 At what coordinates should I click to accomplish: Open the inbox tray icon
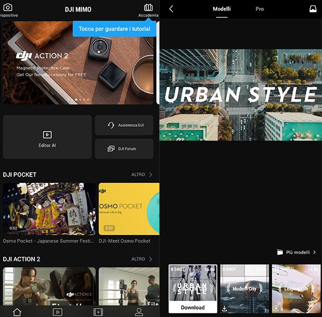312,9
